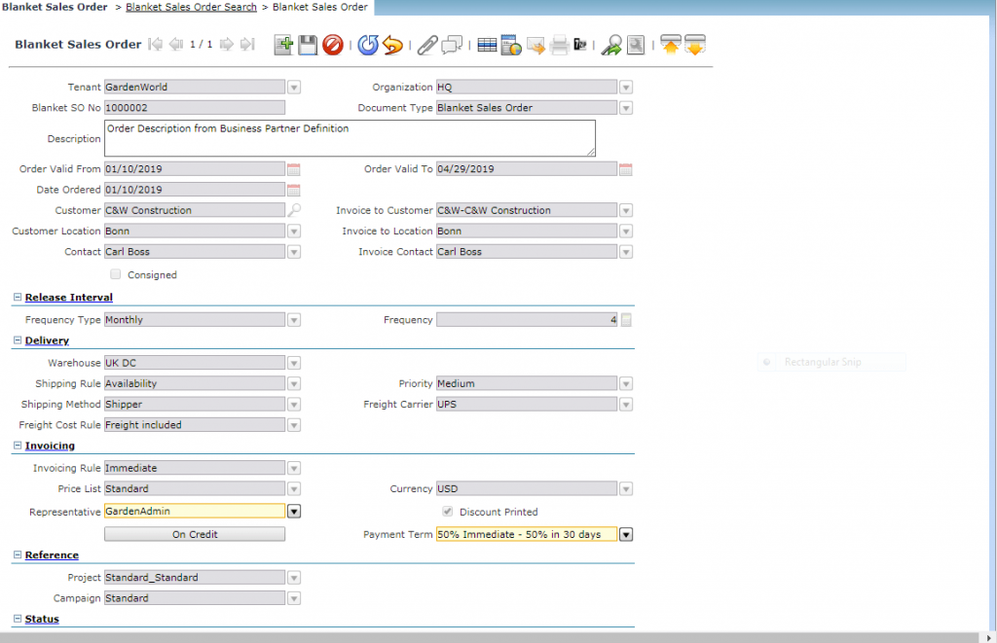
Task: Toggle the Consigned checkbox
Action: pos(116,274)
